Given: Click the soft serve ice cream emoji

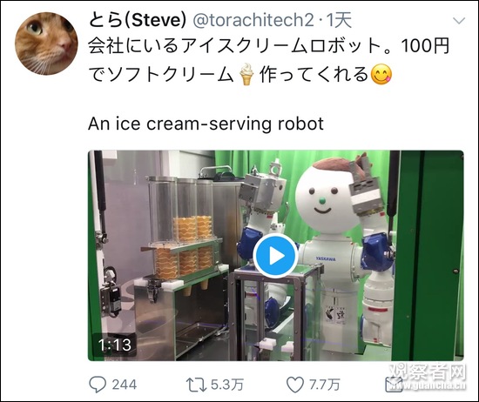Looking at the screenshot, I should (246, 74).
